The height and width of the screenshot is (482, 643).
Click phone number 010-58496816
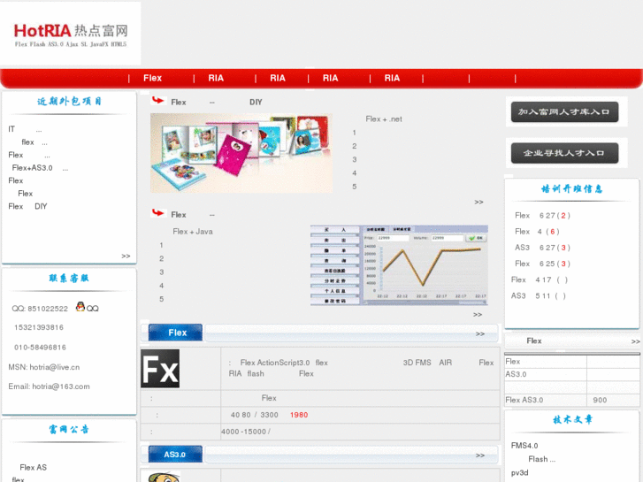click(x=40, y=348)
